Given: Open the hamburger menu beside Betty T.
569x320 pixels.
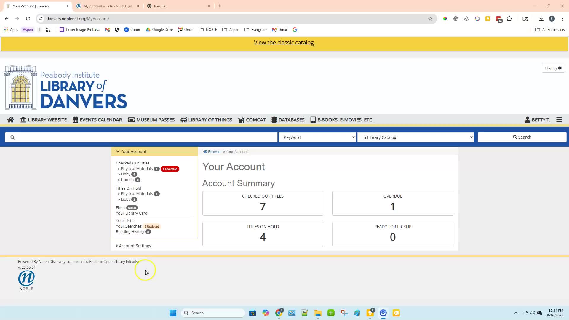Looking at the screenshot, I should click(x=559, y=120).
